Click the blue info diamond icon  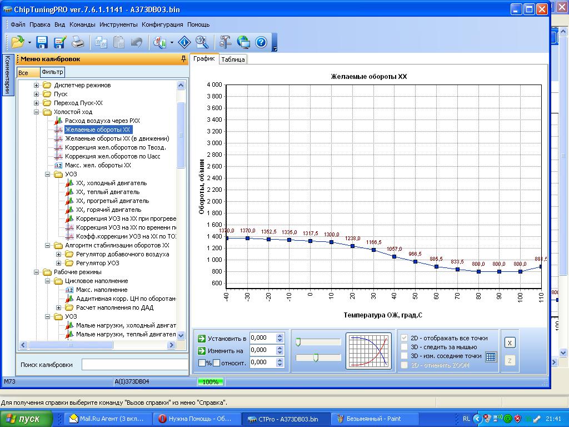point(184,42)
